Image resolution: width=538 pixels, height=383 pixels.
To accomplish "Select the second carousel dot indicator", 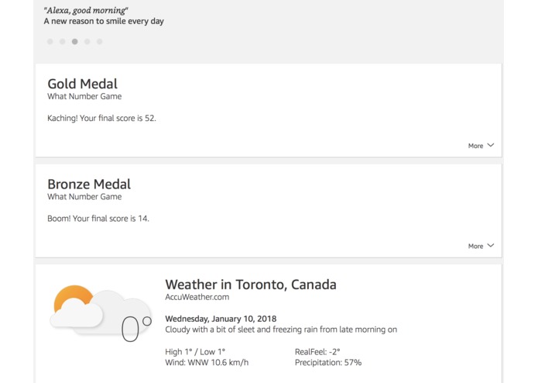I will pyautogui.click(x=63, y=42).
